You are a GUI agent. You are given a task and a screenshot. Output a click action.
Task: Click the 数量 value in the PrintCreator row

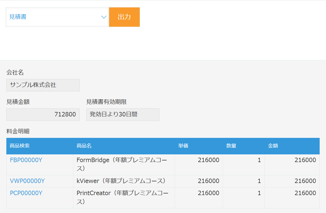pyautogui.click(x=259, y=193)
